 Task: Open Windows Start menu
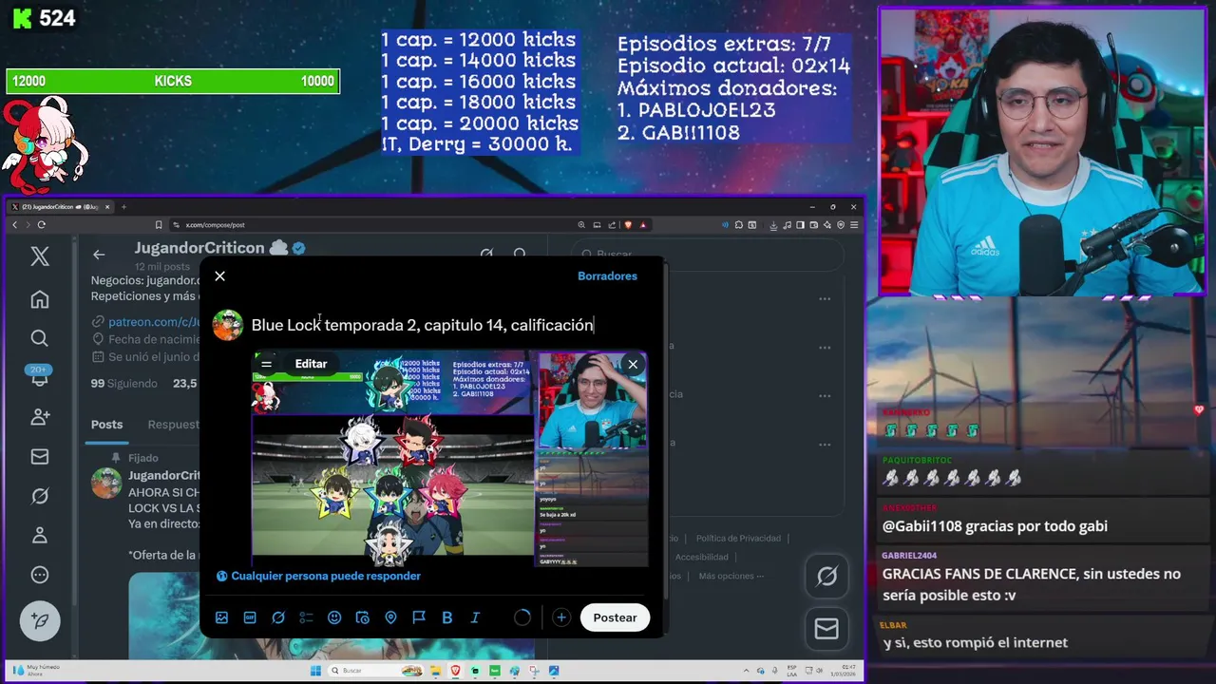pos(315,671)
